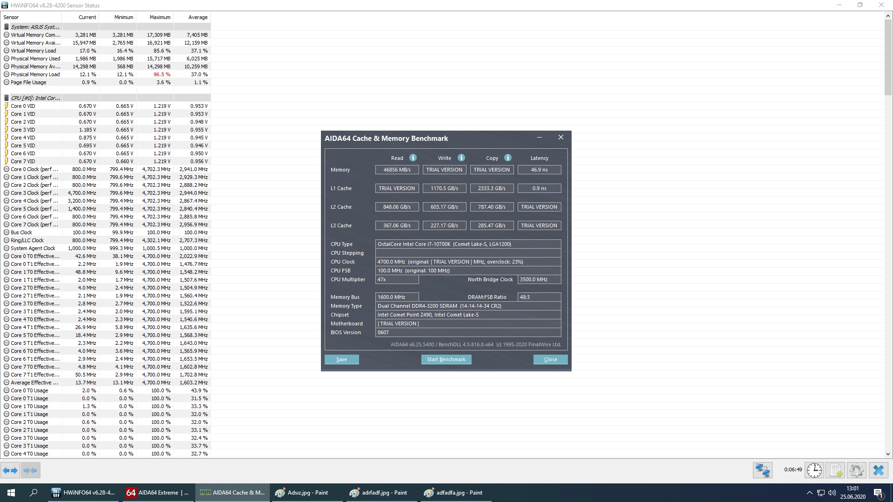Click the Maximum column header

[x=154, y=17]
